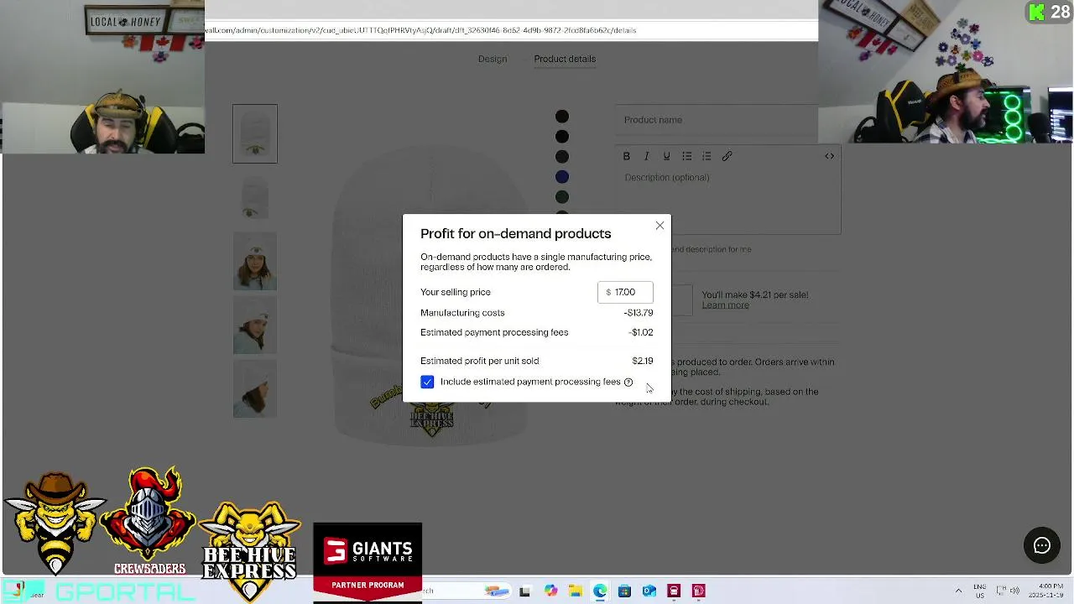Viewport: 1074px width, 604px height.
Task: Close the Profit for on-demand products dialog
Action: click(660, 226)
